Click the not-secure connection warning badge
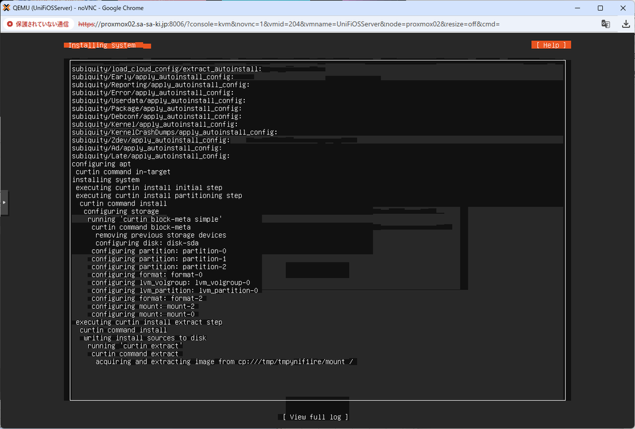This screenshot has width=635, height=429. (38, 24)
